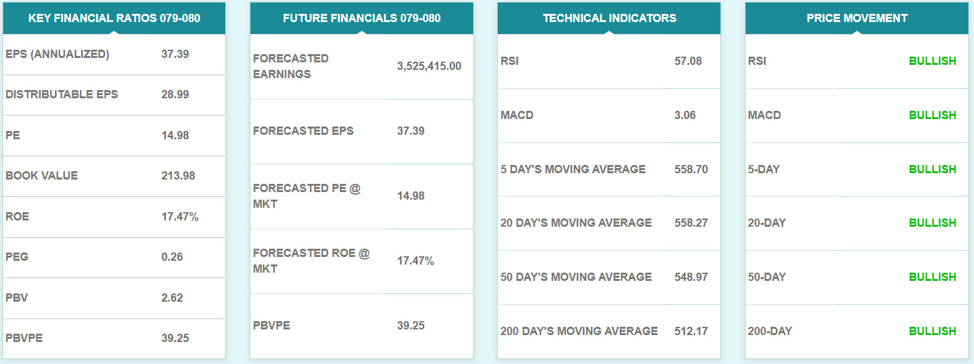Select the MACD value 3.06
This screenshot has height=364, width=974.
(685, 115)
